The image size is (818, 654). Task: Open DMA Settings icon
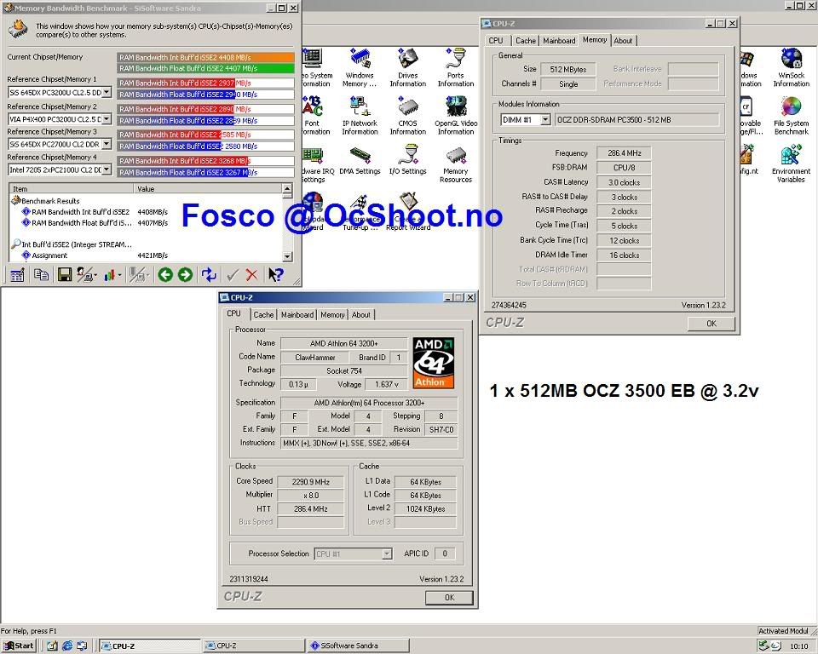pyautogui.click(x=360, y=161)
